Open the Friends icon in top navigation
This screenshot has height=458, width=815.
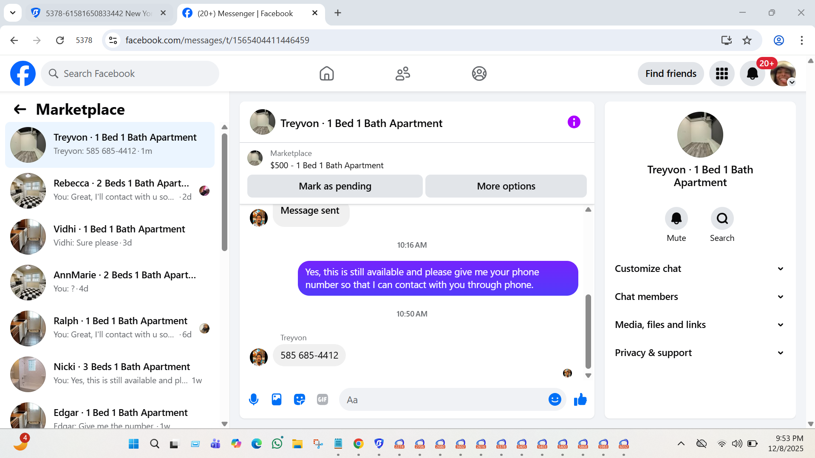pyautogui.click(x=402, y=74)
